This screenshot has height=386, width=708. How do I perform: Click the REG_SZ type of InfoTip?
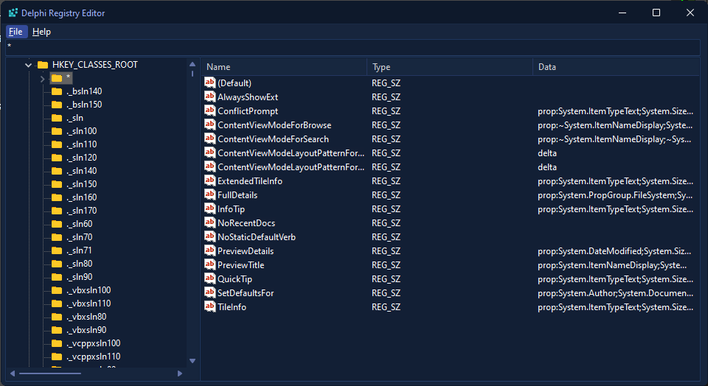tap(386, 208)
